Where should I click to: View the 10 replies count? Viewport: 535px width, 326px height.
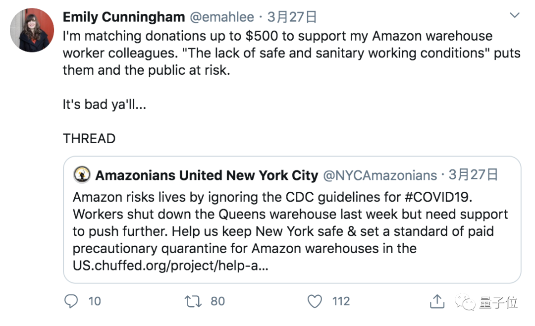[94, 301]
